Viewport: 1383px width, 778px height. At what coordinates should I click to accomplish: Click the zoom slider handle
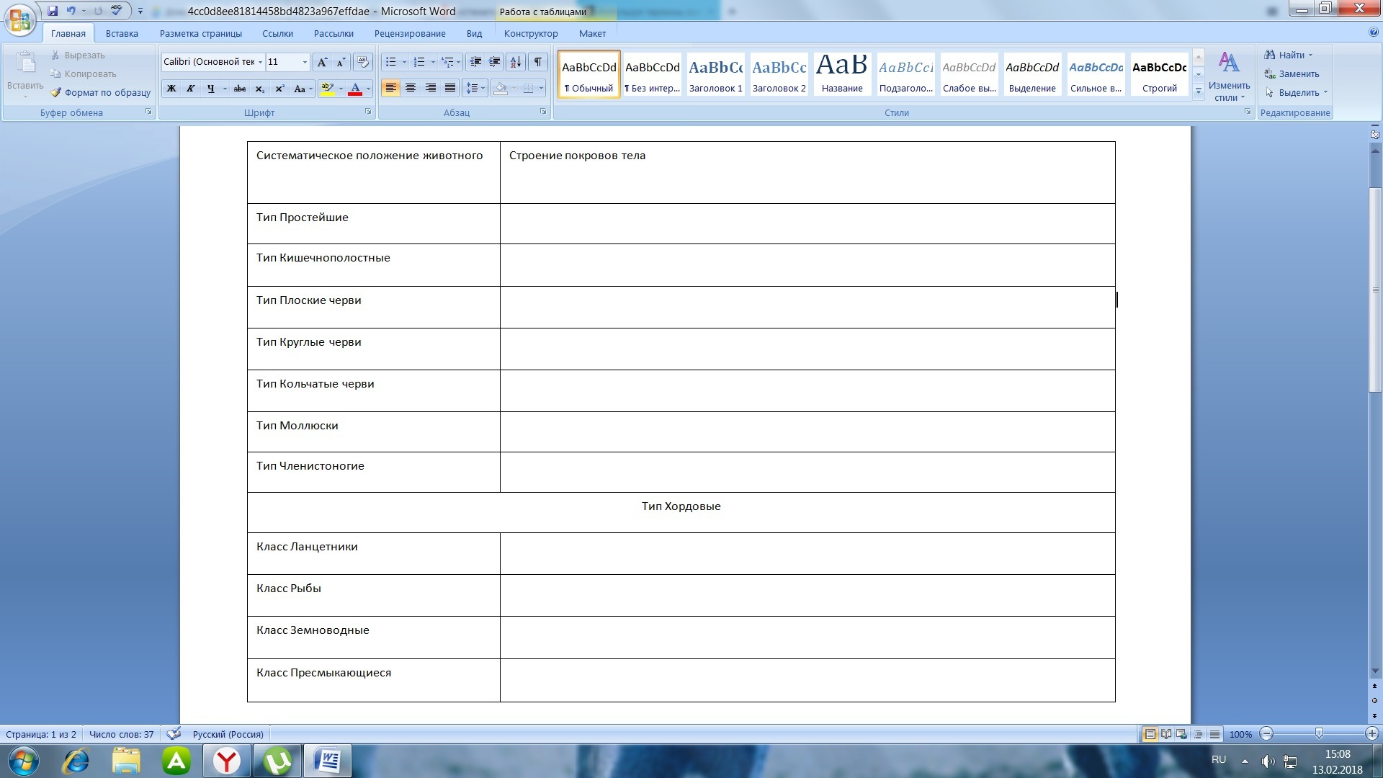1319,733
